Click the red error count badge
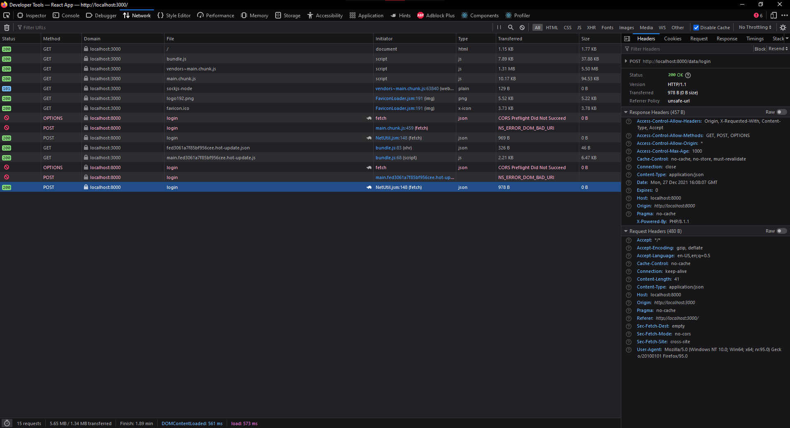Image resolution: width=790 pixels, height=428 pixels. tap(758, 15)
